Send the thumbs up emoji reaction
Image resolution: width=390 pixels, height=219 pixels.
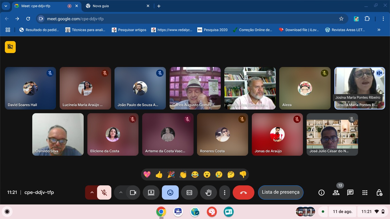(159, 175)
